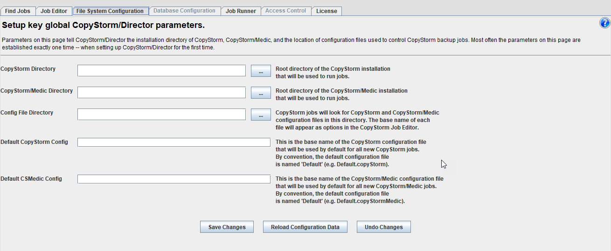The image size is (611, 251).
Task: Click the 'Config File Directory' label
Action: tap(27, 113)
